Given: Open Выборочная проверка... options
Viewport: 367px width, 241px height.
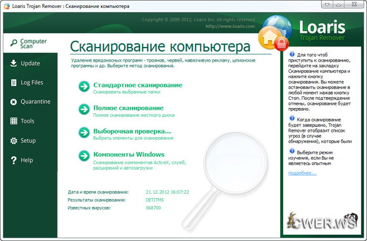Looking at the screenshot, I should 132,131.
